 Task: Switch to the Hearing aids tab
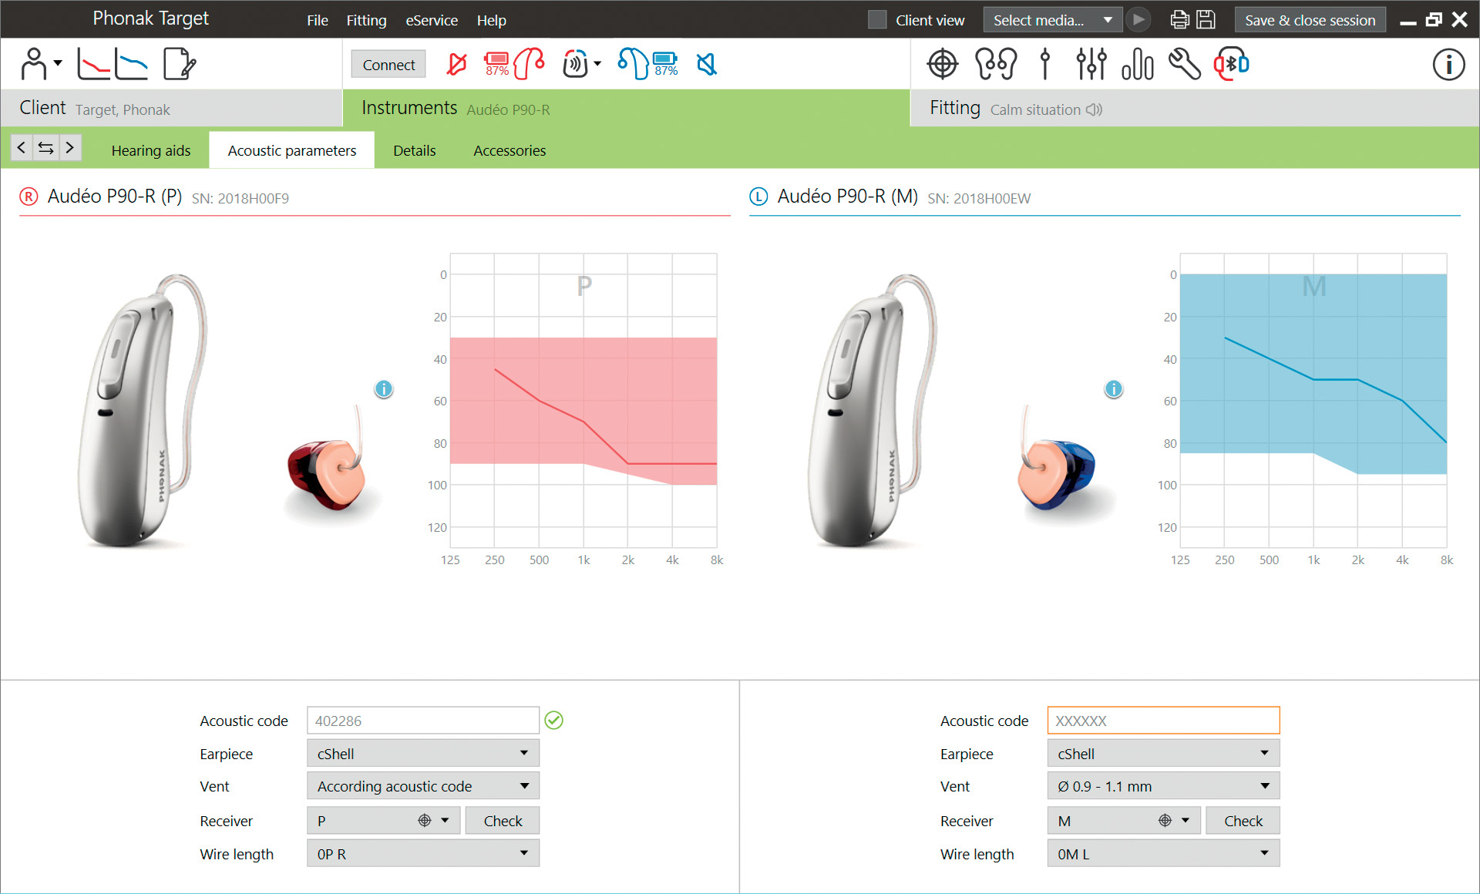[x=151, y=150]
